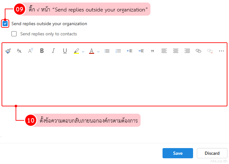Click 'Send replies outside your organization' label
The width and height of the screenshot is (229, 164).
(49, 24)
